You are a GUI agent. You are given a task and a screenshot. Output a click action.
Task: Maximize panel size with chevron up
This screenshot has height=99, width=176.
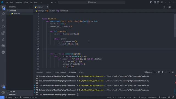[x=169, y=72]
